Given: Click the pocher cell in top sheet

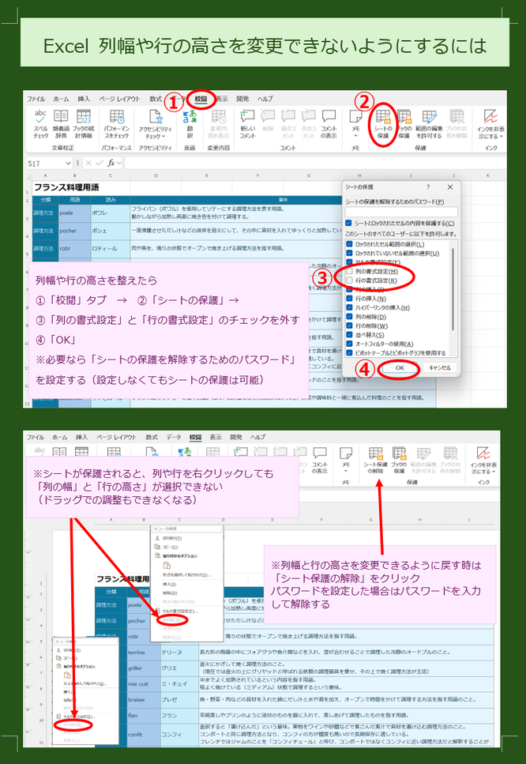Looking at the screenshot, I should 74,231.
